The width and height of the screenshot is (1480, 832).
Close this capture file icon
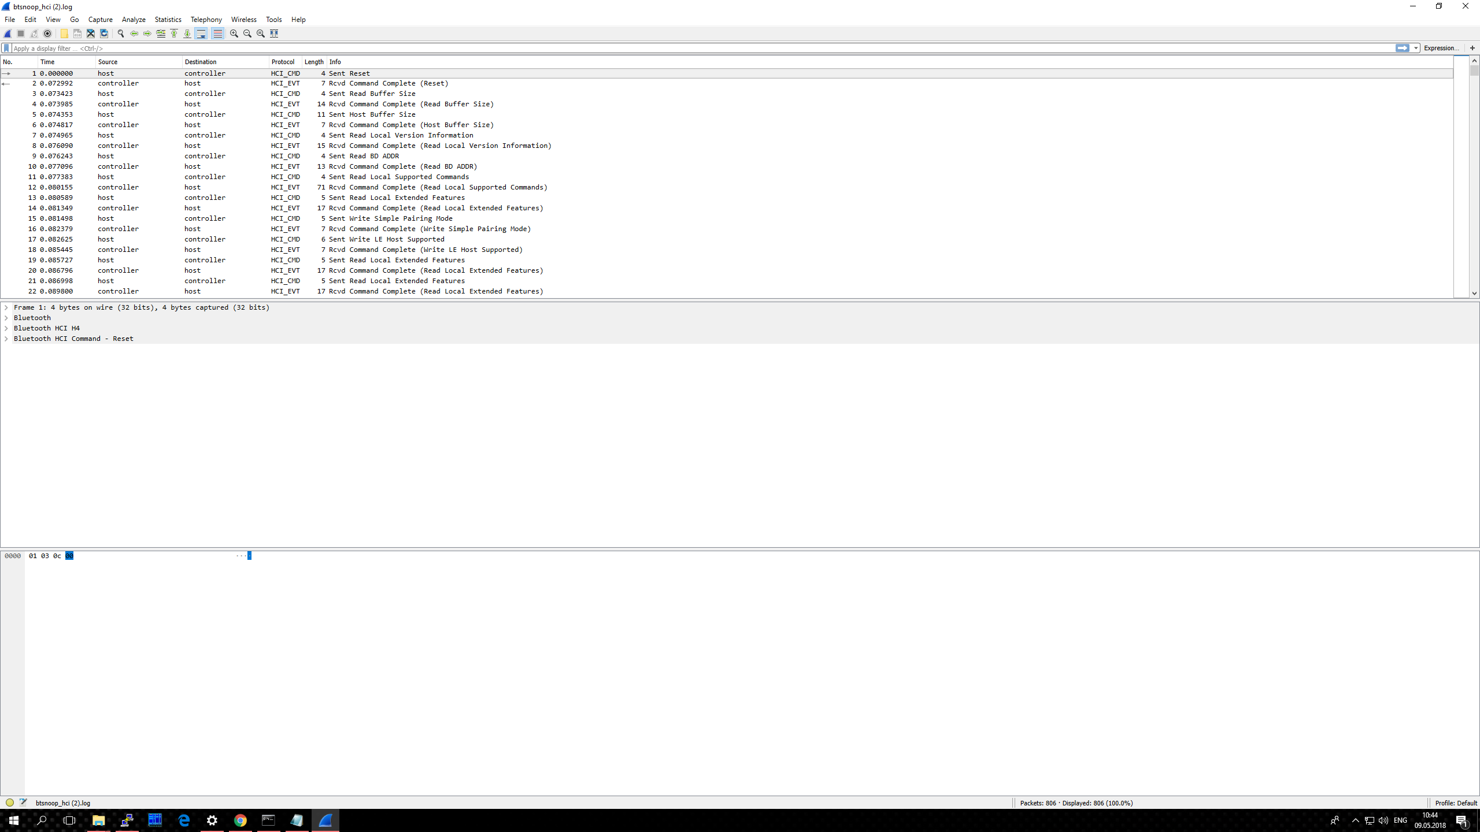(x=91, y=34)
